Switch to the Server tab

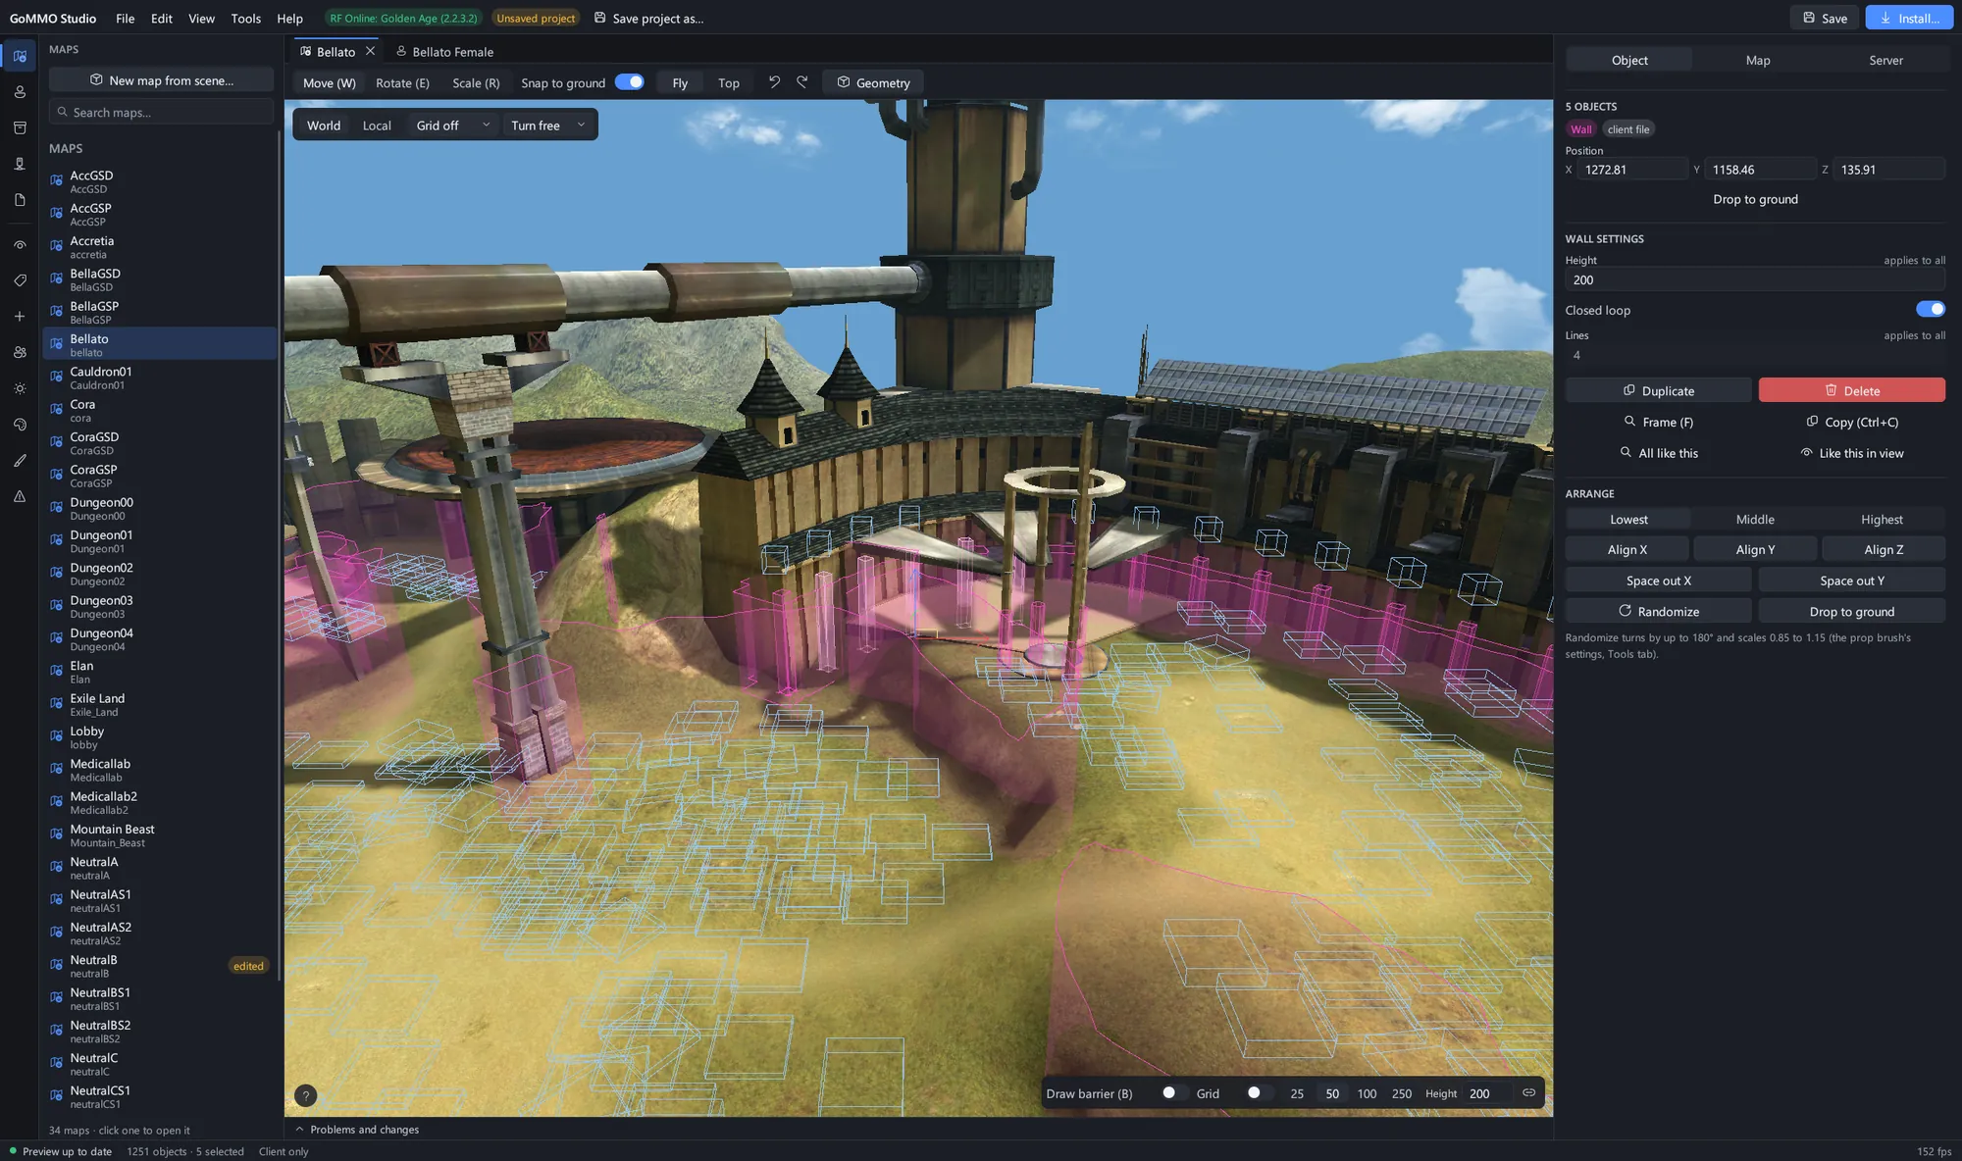click(x=1885, y=60)
